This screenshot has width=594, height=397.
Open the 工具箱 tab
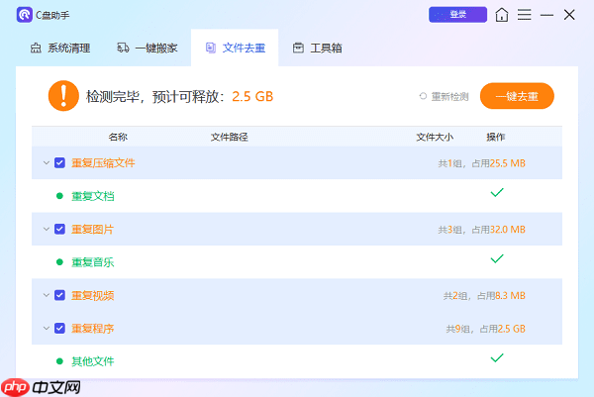pos(318,49)
